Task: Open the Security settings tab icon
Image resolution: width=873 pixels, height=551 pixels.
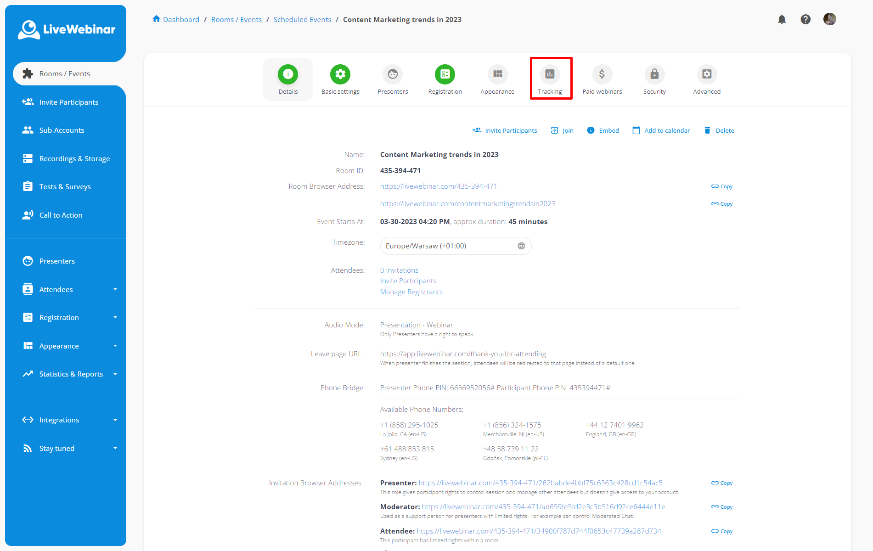Action: [x=654, y=74]
